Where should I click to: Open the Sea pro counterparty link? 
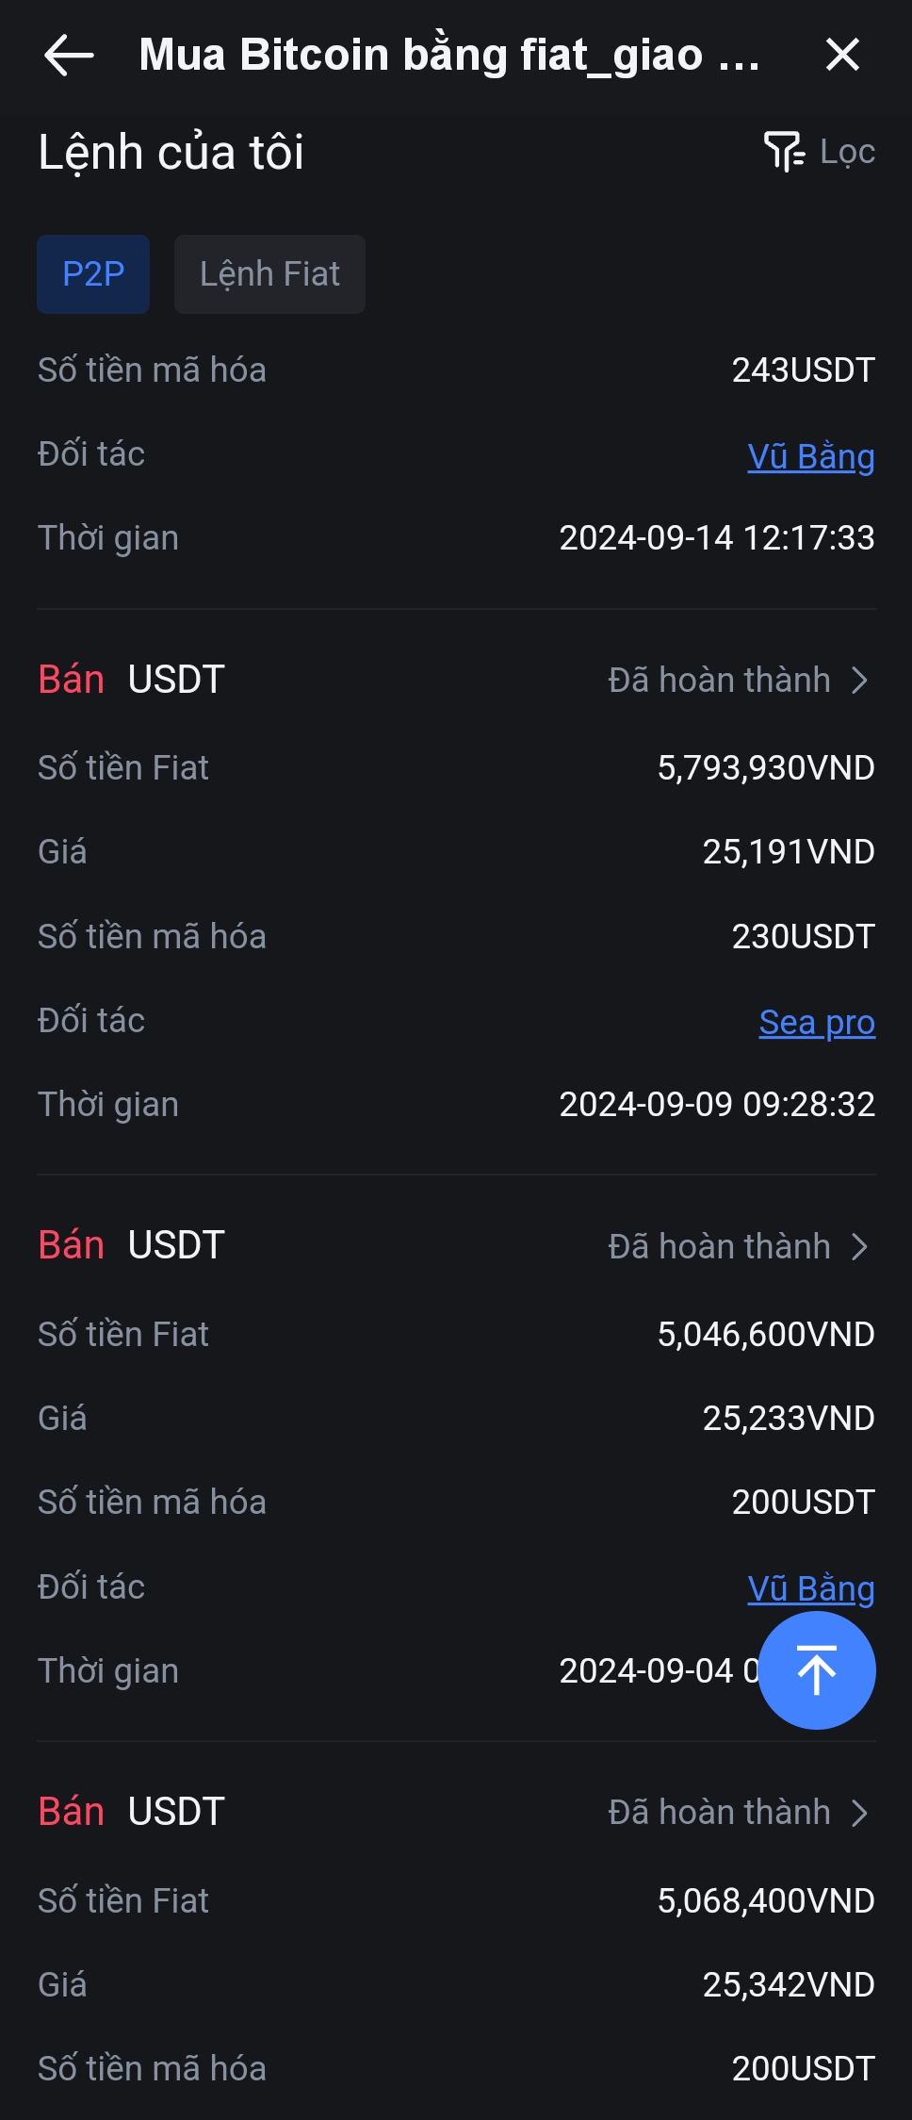coord(817,1023)
